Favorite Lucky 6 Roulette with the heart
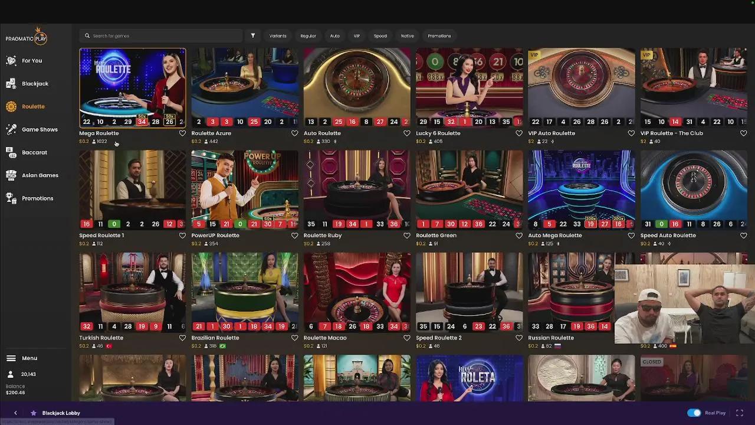This screenshot has width=755, height=425. pos(519,133)
